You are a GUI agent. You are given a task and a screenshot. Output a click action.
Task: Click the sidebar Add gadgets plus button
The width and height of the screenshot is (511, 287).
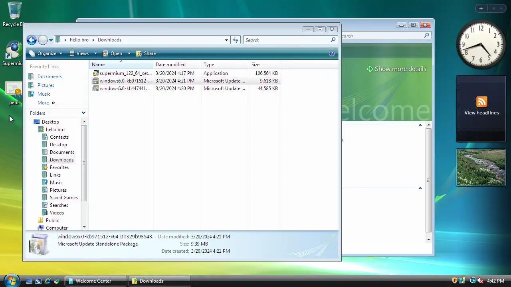pyautogui.click(x=481, y=8)
